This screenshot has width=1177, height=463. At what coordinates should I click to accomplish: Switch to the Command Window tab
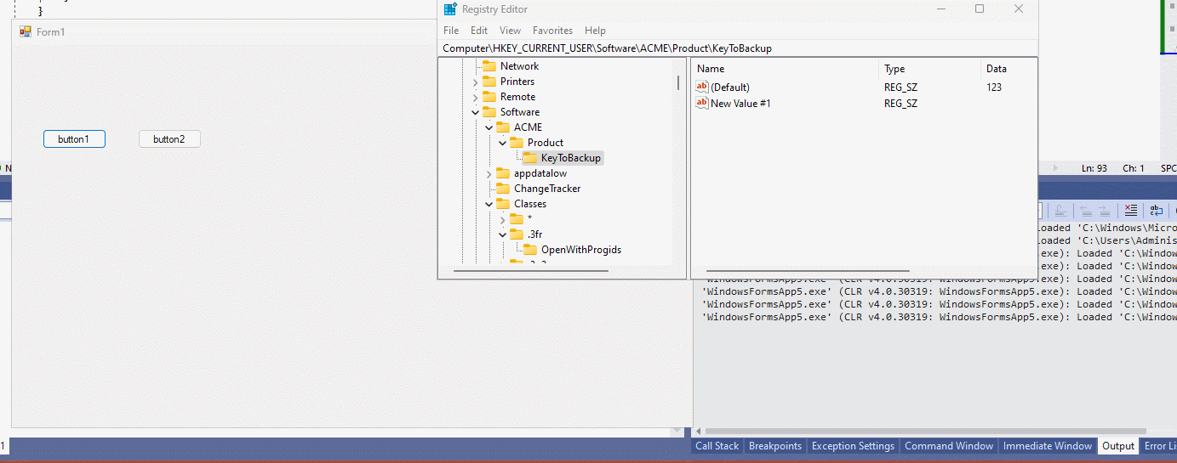tap(948, 446)
